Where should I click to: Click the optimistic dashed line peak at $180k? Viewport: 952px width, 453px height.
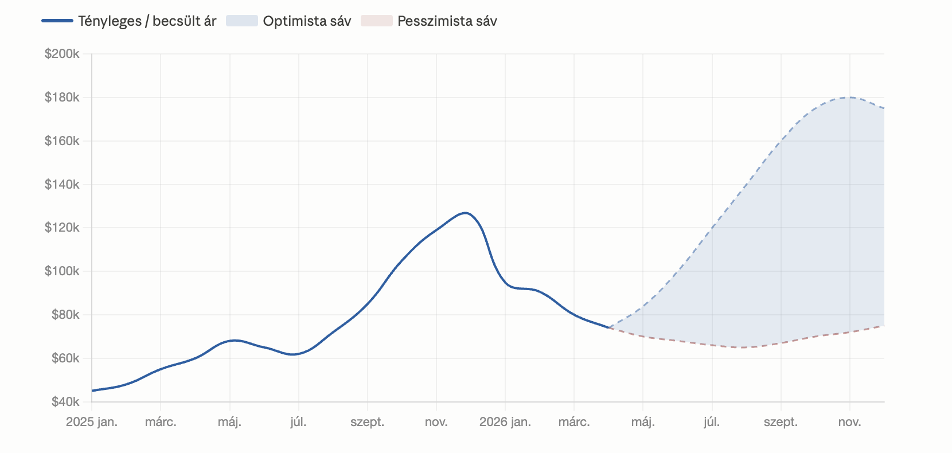pyautogui.click(x=849, y=97)
